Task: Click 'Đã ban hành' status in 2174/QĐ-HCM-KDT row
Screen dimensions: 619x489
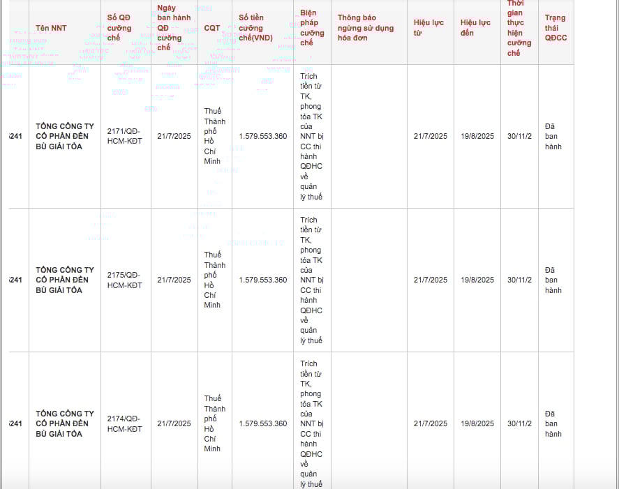Action: click(x=553, y=423)
